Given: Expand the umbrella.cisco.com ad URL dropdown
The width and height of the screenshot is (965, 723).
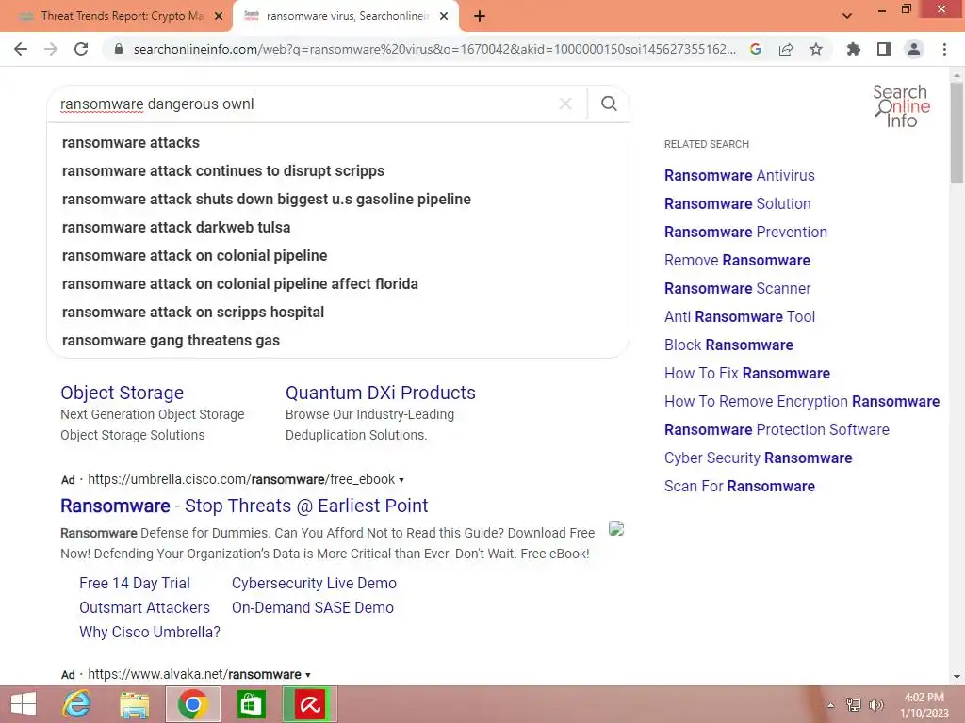Looking at the screenshot, I should tap(401, 480).
